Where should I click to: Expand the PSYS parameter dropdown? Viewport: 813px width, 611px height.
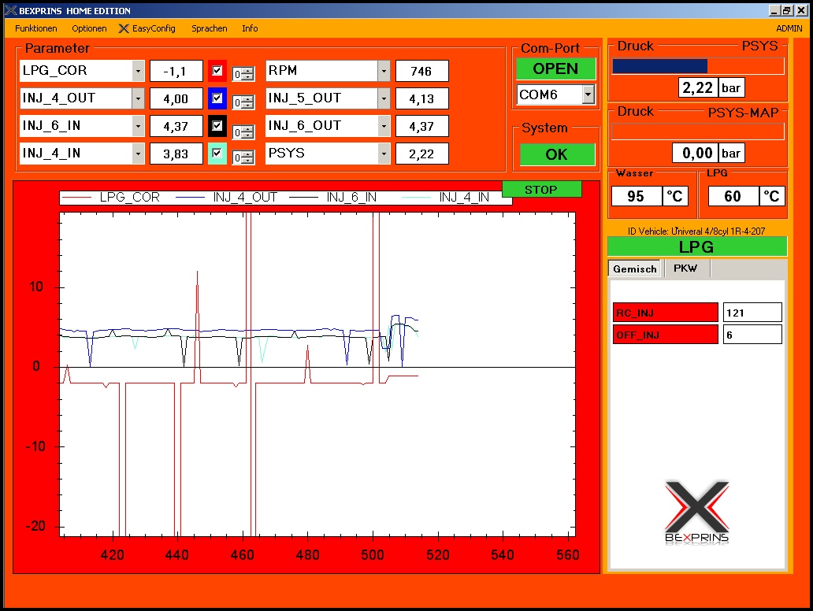coord(384,154)
